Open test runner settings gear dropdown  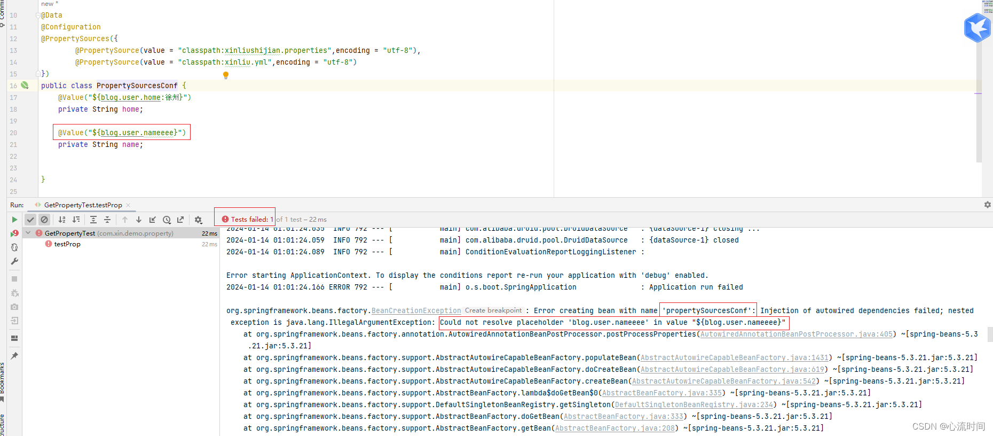[x=199, y=220]
